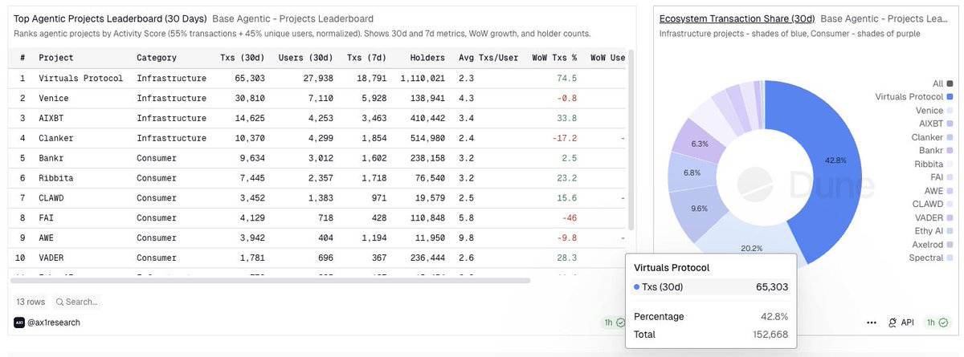Screen dimensions: 964x357
Task: Toggle Ribbita series in the chart legend
Action: tap(934, 164)
